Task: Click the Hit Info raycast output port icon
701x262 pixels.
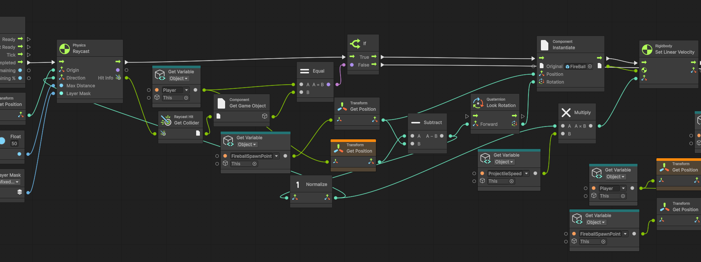Action: pos(118,77)
